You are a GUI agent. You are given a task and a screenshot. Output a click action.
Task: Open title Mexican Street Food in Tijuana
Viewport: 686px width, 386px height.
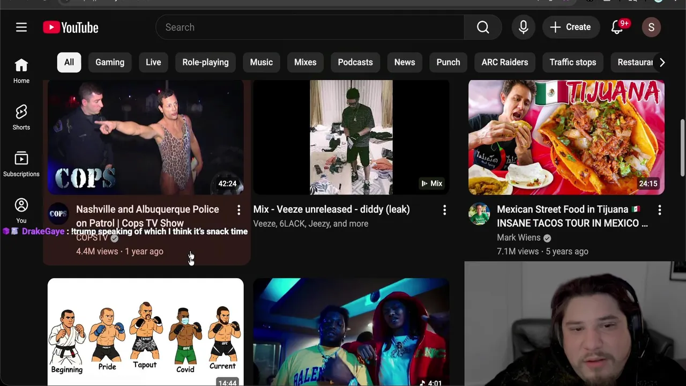(572, 216)
